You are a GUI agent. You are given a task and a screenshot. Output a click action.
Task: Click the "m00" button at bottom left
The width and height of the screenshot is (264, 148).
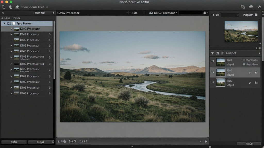tap(14, 142)
